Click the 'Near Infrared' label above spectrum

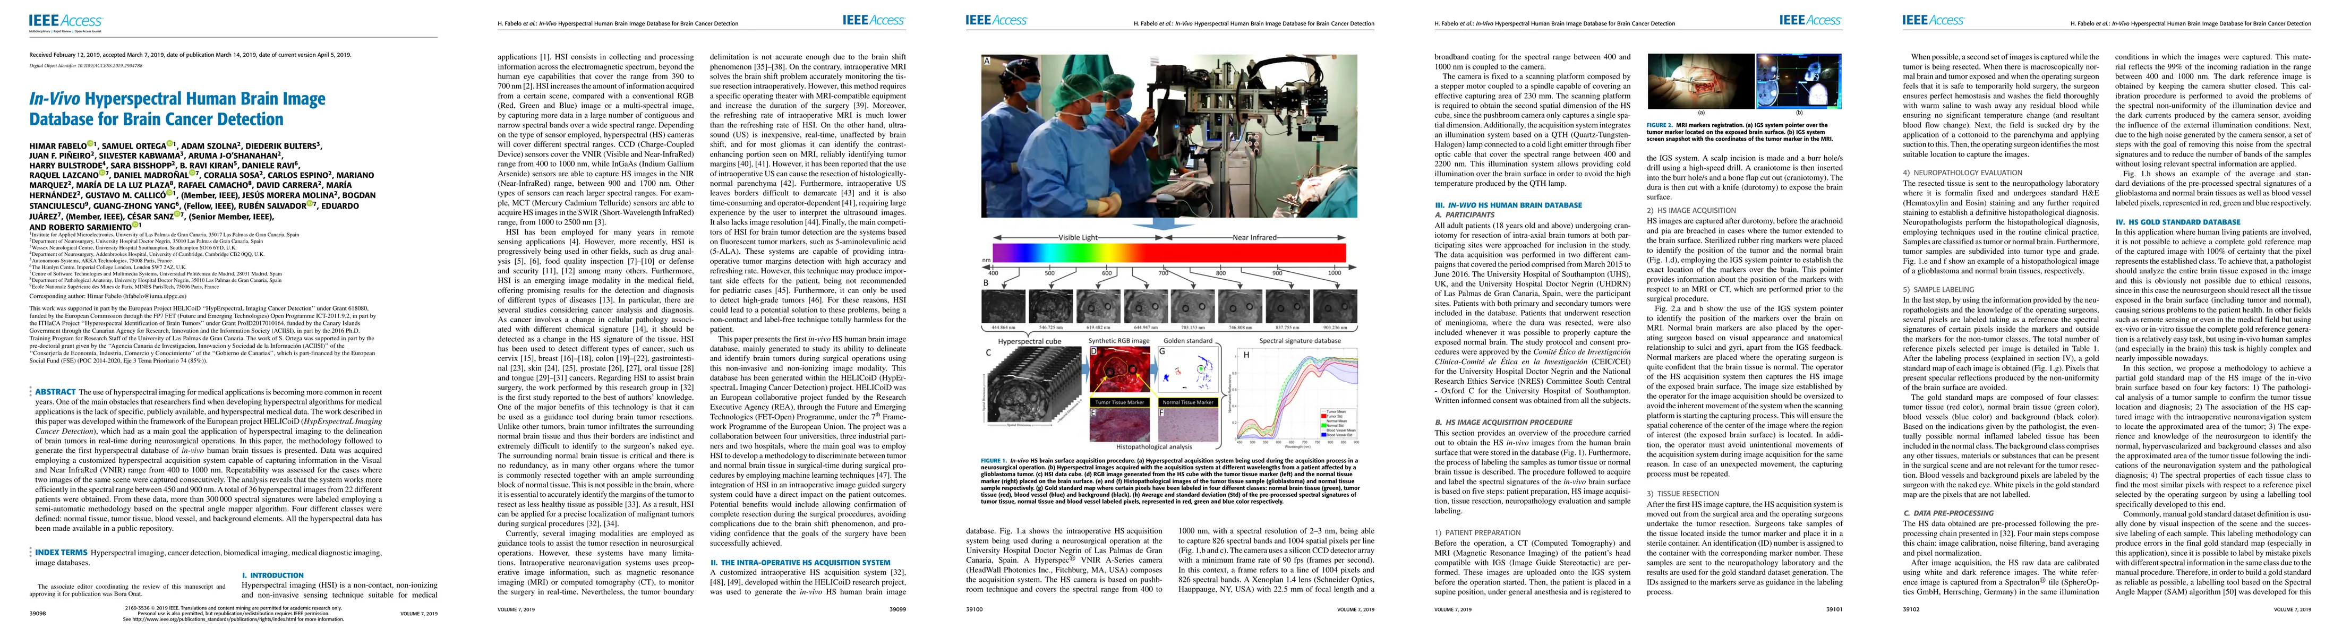tap(1254, 237)
